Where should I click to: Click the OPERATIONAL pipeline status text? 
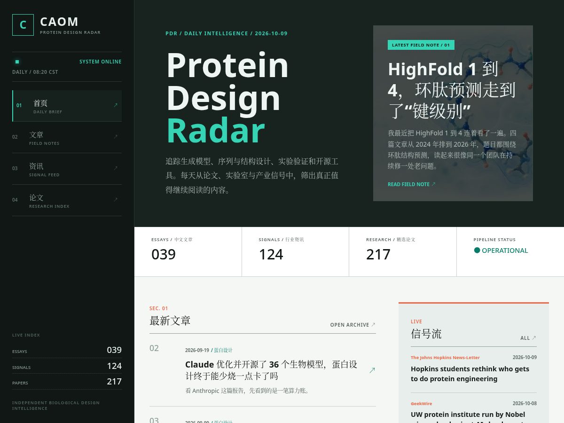(x=505, y=251)
